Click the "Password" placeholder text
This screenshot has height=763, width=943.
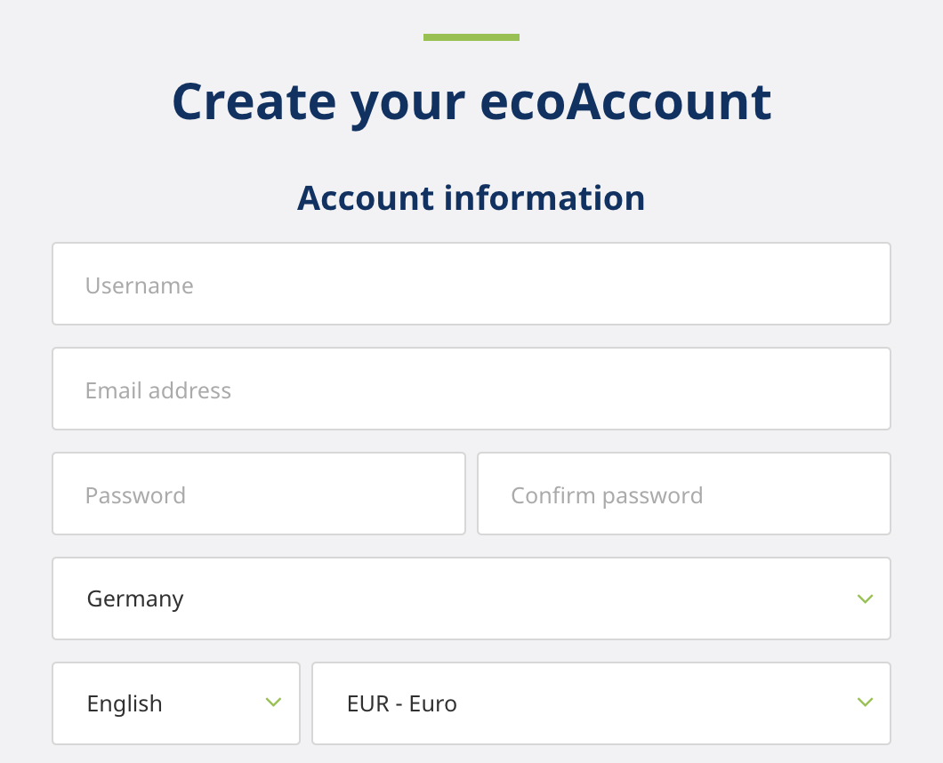[x=135, y=495]
